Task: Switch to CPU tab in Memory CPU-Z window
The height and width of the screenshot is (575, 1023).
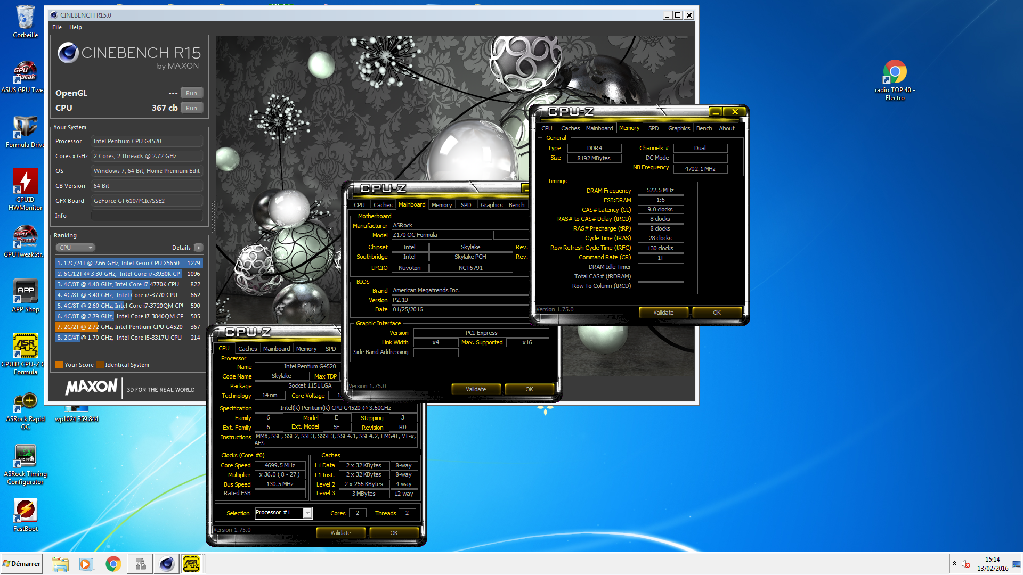Action: point(547,128)
